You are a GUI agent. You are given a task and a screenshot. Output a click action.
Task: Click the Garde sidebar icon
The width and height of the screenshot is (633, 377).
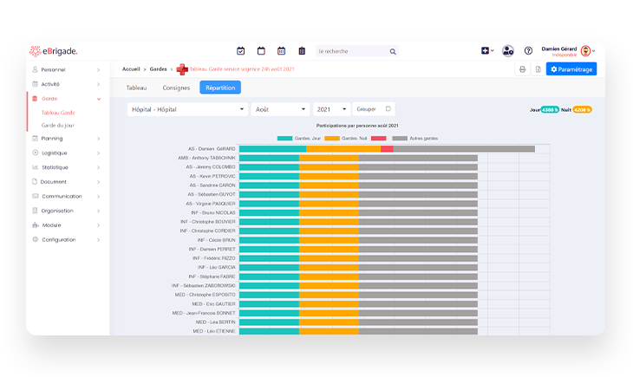pos(35,99)
